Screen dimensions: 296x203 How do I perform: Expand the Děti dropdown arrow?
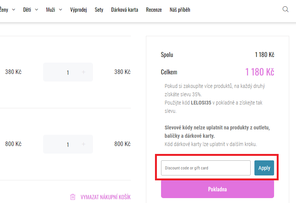pos(37,10)
